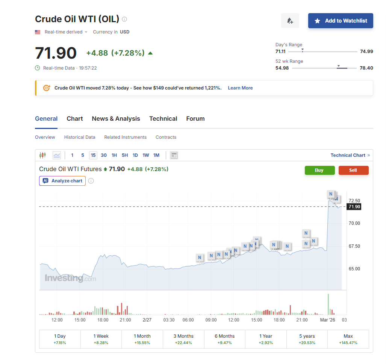Image resolution: width=386 pixels, height=364 pixels.
Task: Select the 1 Year performance range
Action: (x=266, y=339)
